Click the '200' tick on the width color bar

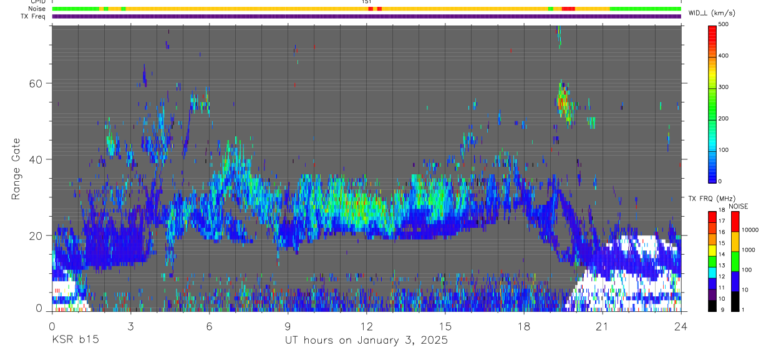click(x=724, y=118)
